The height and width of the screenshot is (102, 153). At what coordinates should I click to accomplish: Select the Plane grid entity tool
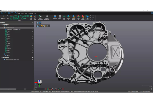pos(14,18)
